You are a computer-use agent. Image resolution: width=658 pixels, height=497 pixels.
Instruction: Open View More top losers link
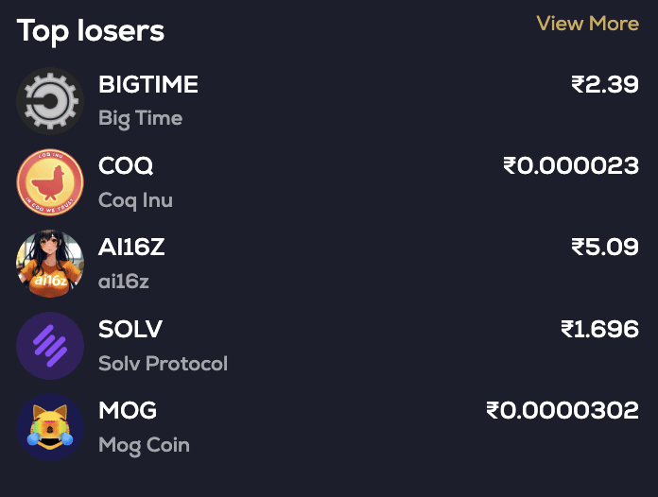tap(587, 24)
